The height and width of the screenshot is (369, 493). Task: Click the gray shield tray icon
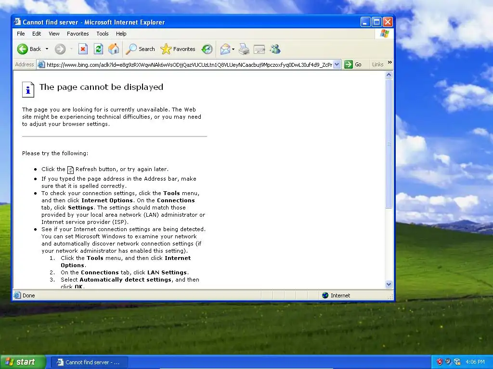point(448,362)
